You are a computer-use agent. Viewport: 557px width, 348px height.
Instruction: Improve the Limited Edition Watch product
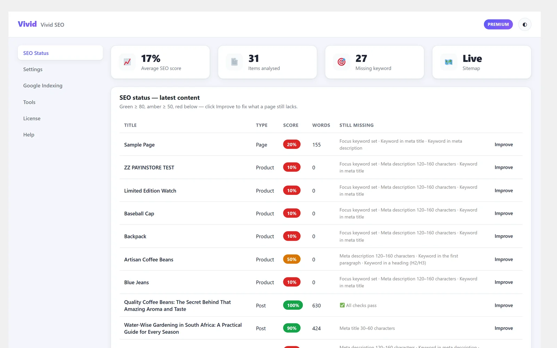click(504, 190)
